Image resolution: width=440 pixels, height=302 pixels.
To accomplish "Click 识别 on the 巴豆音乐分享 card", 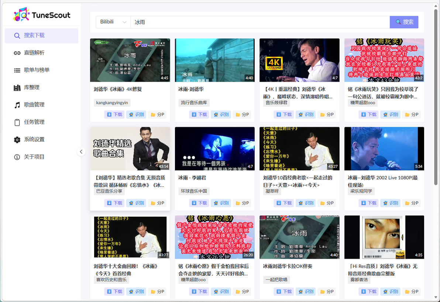I will pyautogui.click(x=136, y=203).
